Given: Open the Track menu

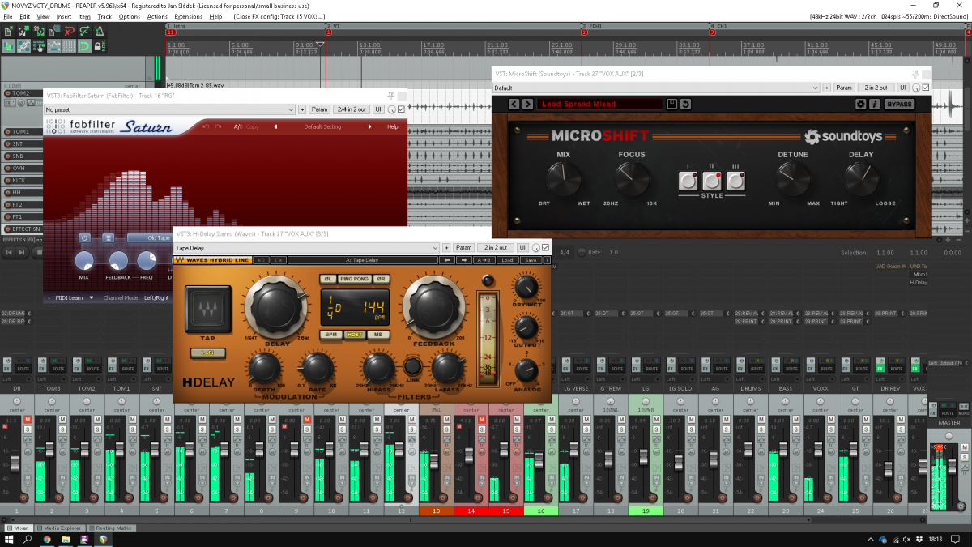Looking at the screenshot, I should pos(104,16).
